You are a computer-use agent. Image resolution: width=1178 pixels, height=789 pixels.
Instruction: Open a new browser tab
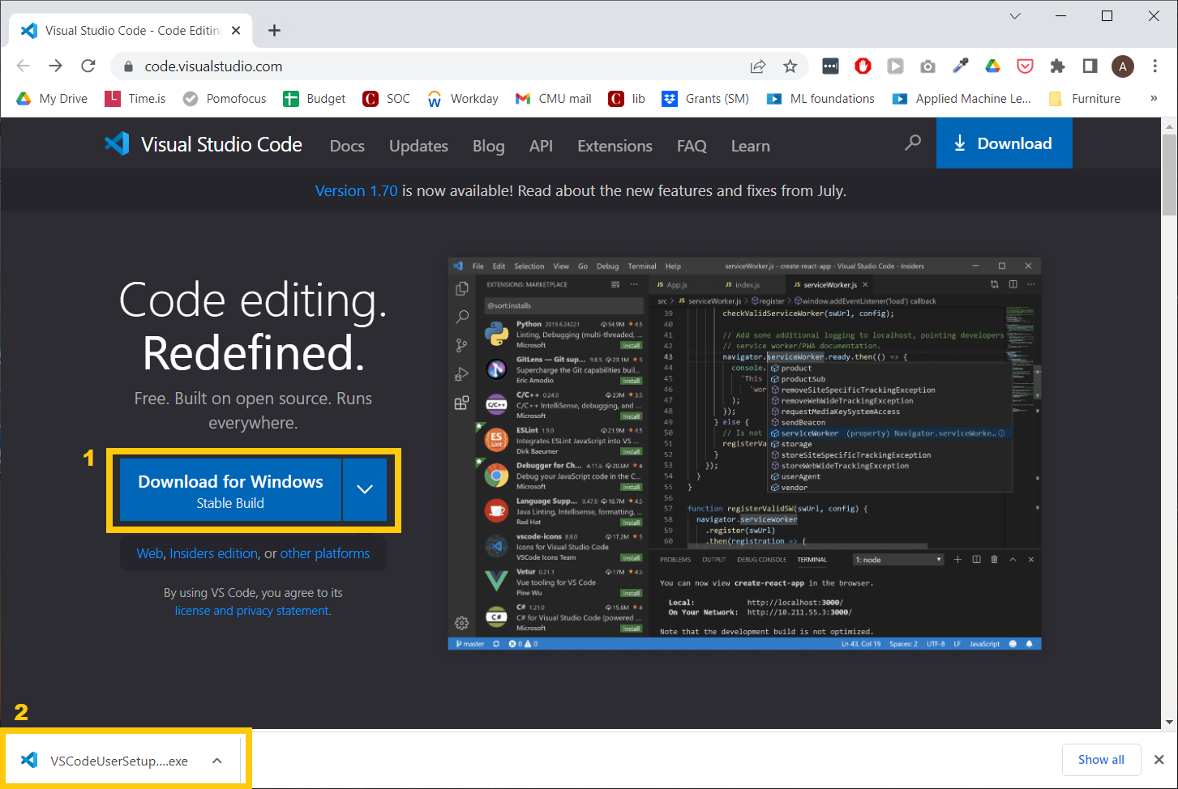[274, 31]
